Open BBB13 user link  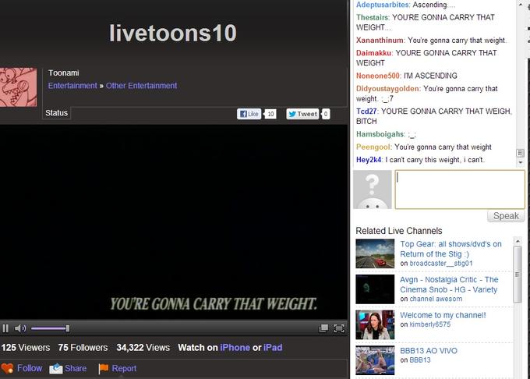click(x=420, y=360)
